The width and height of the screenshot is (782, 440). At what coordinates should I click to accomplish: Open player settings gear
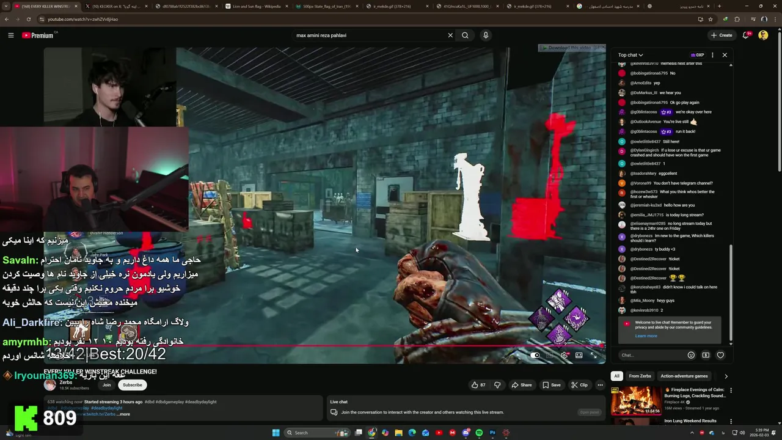(564, 355)
